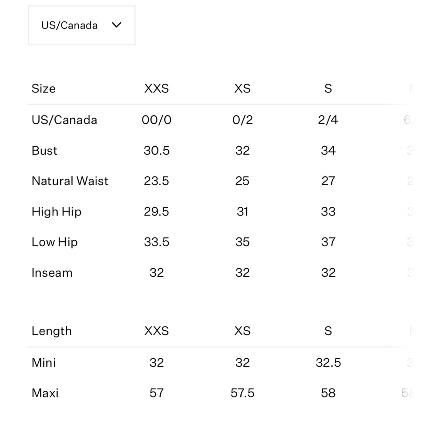Select the High Hip row label
Viewport: 445px width, 445px height.
pos(57,212)
